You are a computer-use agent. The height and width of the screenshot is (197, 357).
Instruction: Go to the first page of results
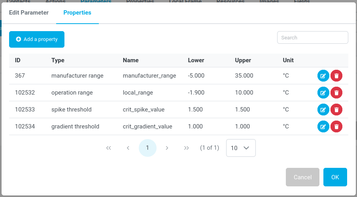click(109, 148)
